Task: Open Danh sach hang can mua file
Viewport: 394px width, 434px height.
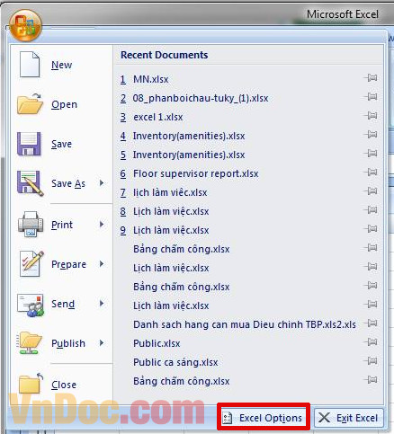Action: pyautogui.click(x=245, y=324)
